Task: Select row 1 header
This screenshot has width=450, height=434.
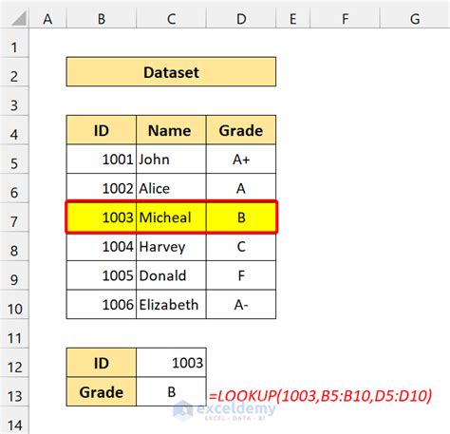Action: (14, 43)
